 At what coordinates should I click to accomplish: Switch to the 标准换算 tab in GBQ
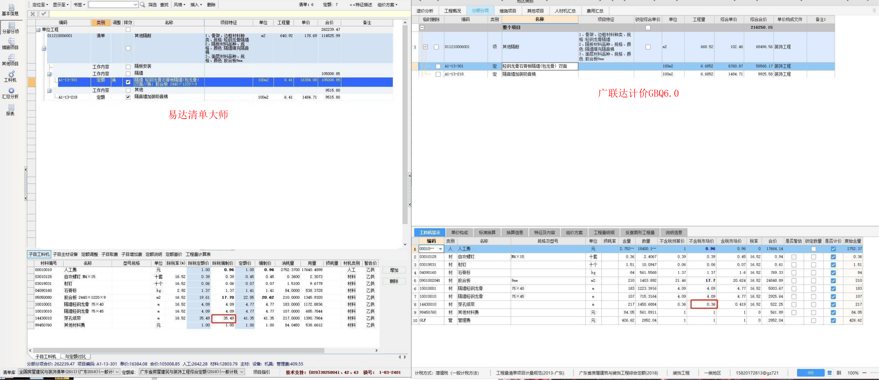[487, 233]
